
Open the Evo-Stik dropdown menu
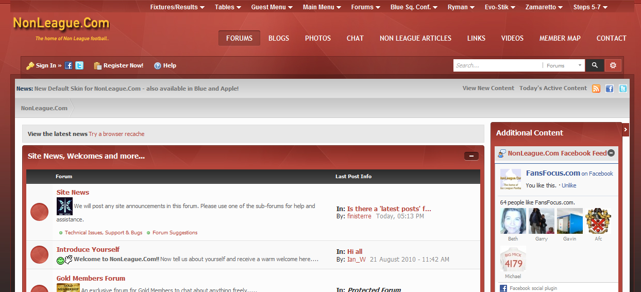pyautogui.click(x=500, y=7)
